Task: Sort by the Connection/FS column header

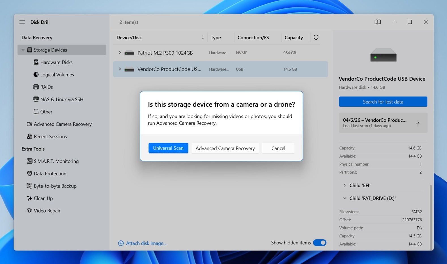Action: 253,37
